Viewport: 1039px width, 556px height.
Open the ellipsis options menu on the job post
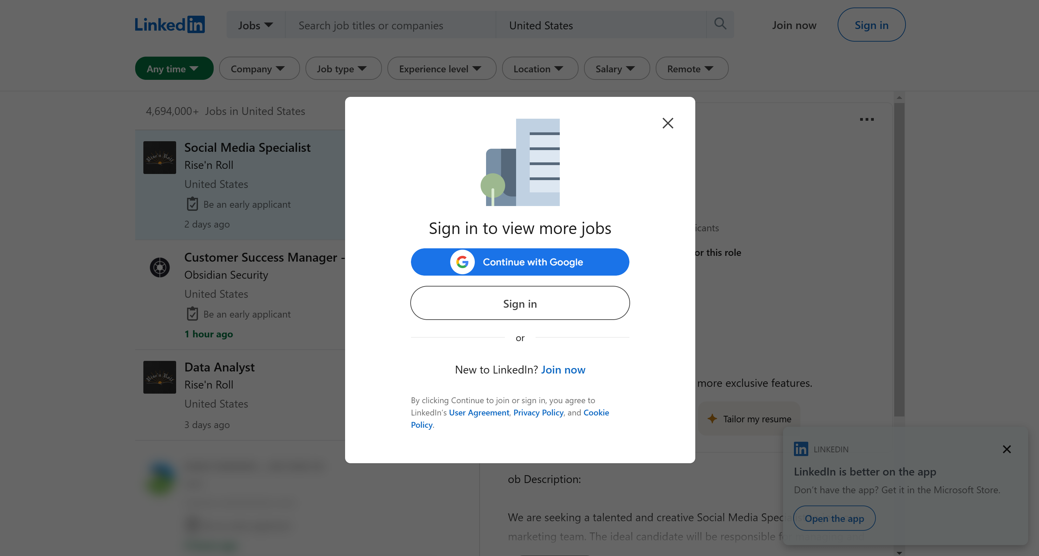(x=867, y=119)
